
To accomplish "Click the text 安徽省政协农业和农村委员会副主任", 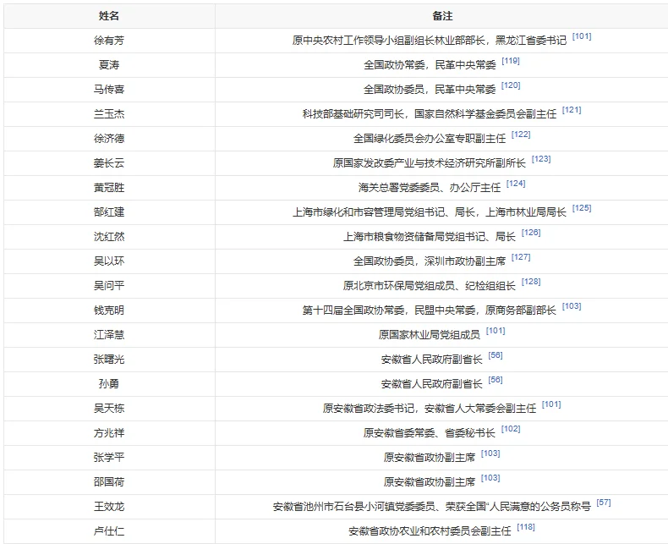I will click(x=430, y=530).
